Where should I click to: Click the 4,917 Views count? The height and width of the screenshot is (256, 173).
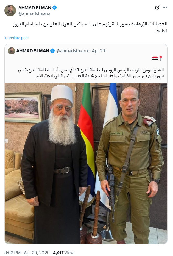tap(64, 253)
